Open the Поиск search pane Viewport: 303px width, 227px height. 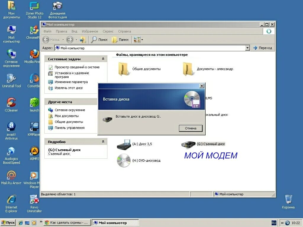click(x=99, y=40)
